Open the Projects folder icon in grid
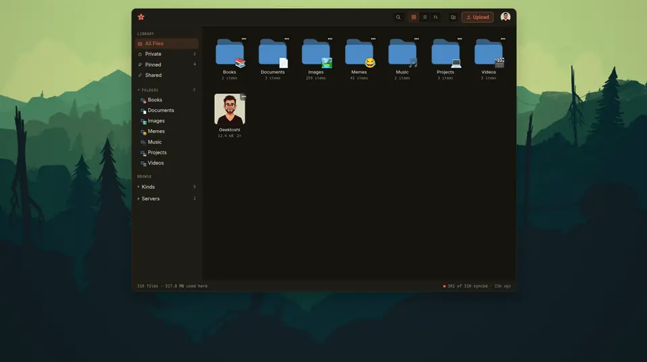Image resolution: width=647 pixels, height=362 pixels. 445,53
